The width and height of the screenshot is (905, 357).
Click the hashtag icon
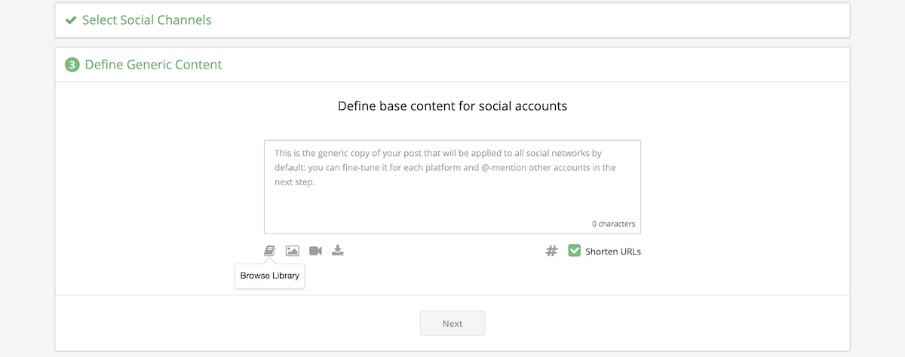tap(551, 252)
